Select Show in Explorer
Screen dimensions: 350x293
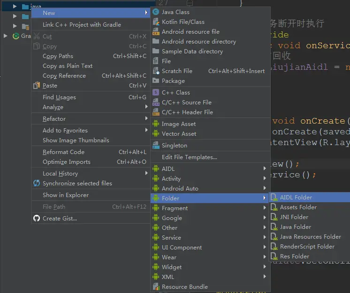tap(91, 195)
